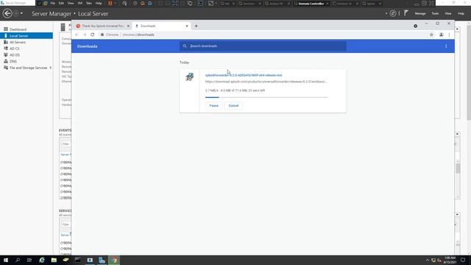Click Server Manager forward navigation arrow

pyautogui.click(x=16, y=13)
